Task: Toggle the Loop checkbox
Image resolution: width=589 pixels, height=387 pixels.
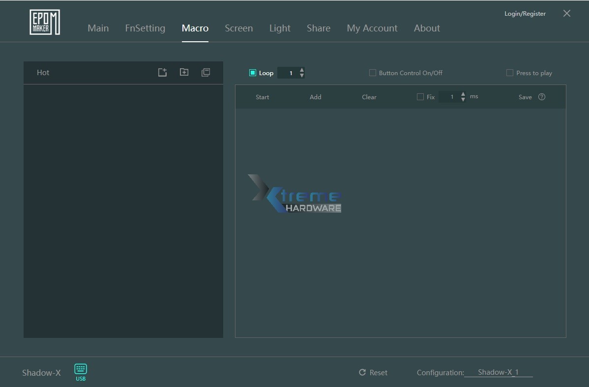Action: [253, 73]
